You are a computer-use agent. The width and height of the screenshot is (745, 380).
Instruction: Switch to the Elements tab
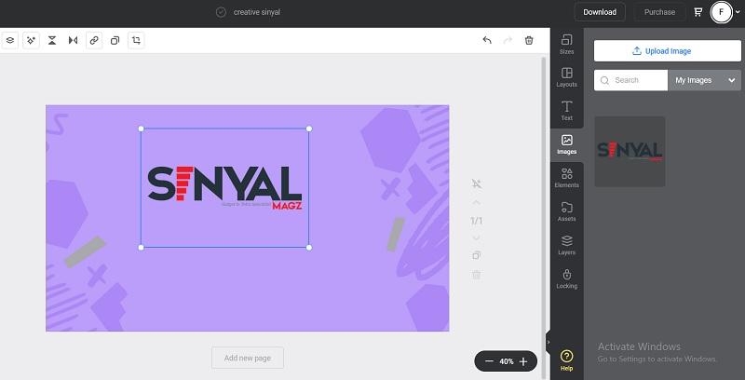566,178
